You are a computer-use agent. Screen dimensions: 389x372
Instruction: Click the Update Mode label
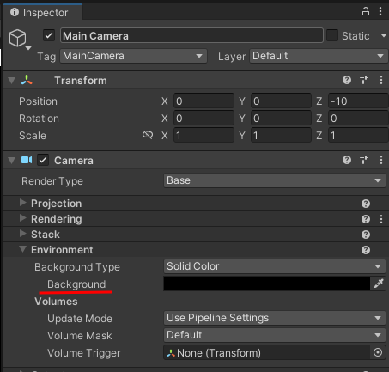[80, 319]
